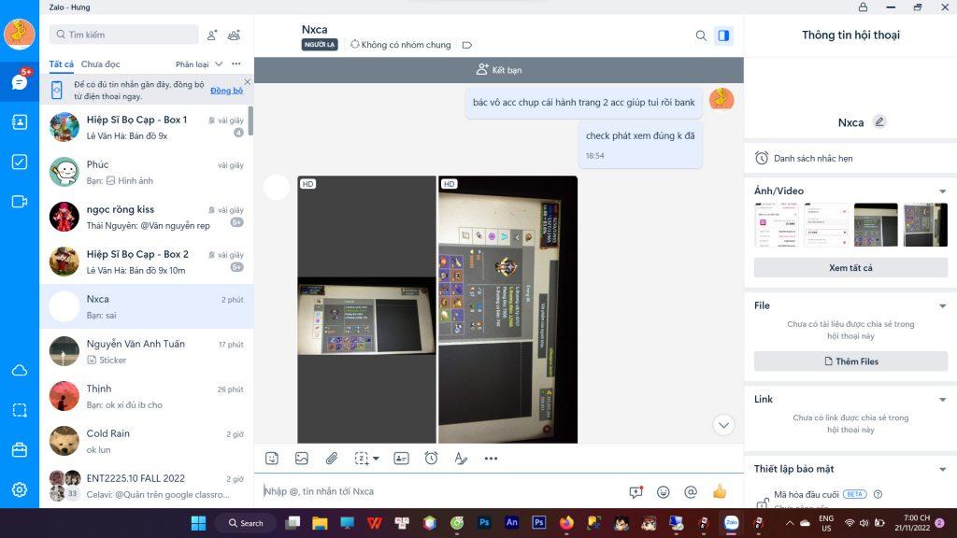Collapse the Ảnh/Video section
The height and width of the screenshot is (538, 957).
[x=943, y=191]
